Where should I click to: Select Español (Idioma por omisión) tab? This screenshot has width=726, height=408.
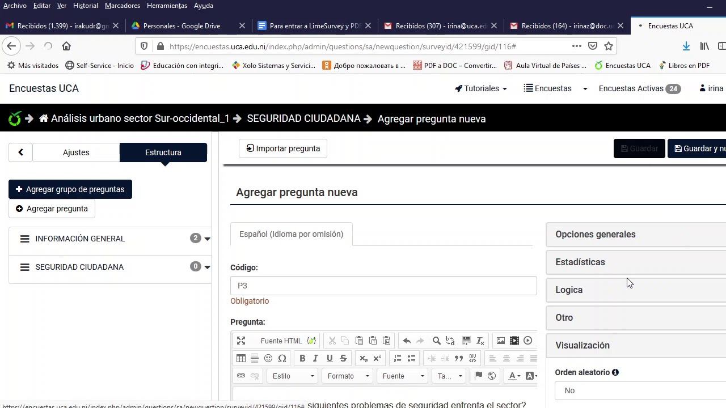(x=292, y=234)
